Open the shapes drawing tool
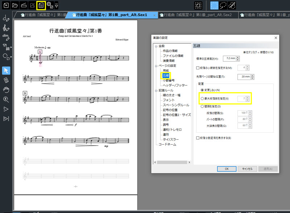Image resolution: width=290 pixels, height=213 pixels. (6, 57)
